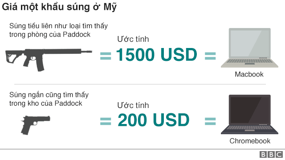Click Ước tính above 1500 USD

click(x=133, y=39)
